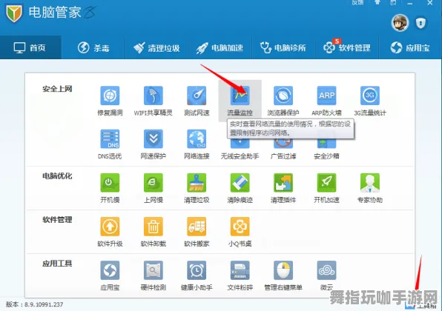The width and height of the screenshot is (442, 311).
Task: Open 健康小助手 alarm clock icon
Action: point(197,270)
